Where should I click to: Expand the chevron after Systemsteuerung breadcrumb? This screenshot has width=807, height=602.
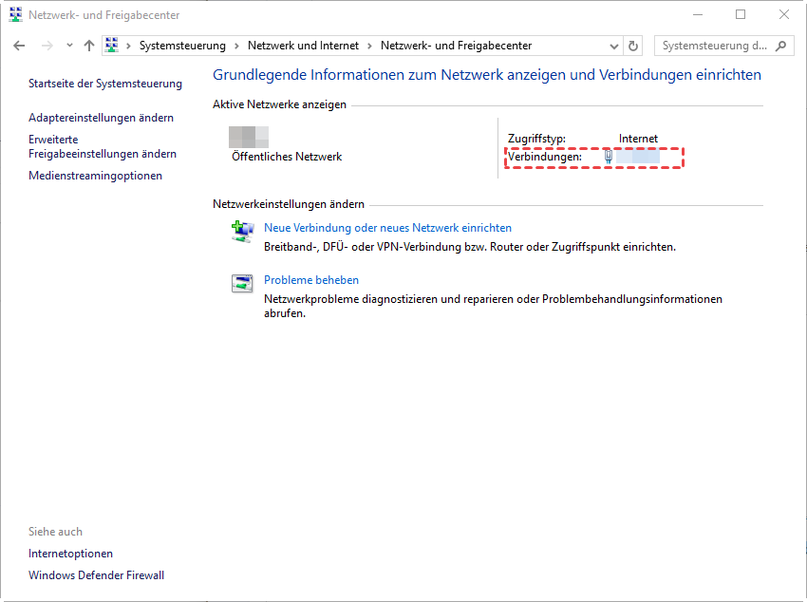tap(236, 46)
